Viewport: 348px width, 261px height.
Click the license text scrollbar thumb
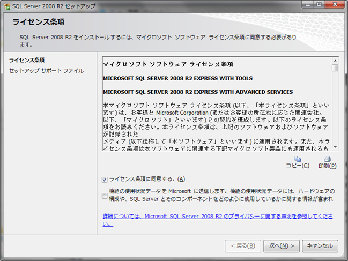(335, 68)
